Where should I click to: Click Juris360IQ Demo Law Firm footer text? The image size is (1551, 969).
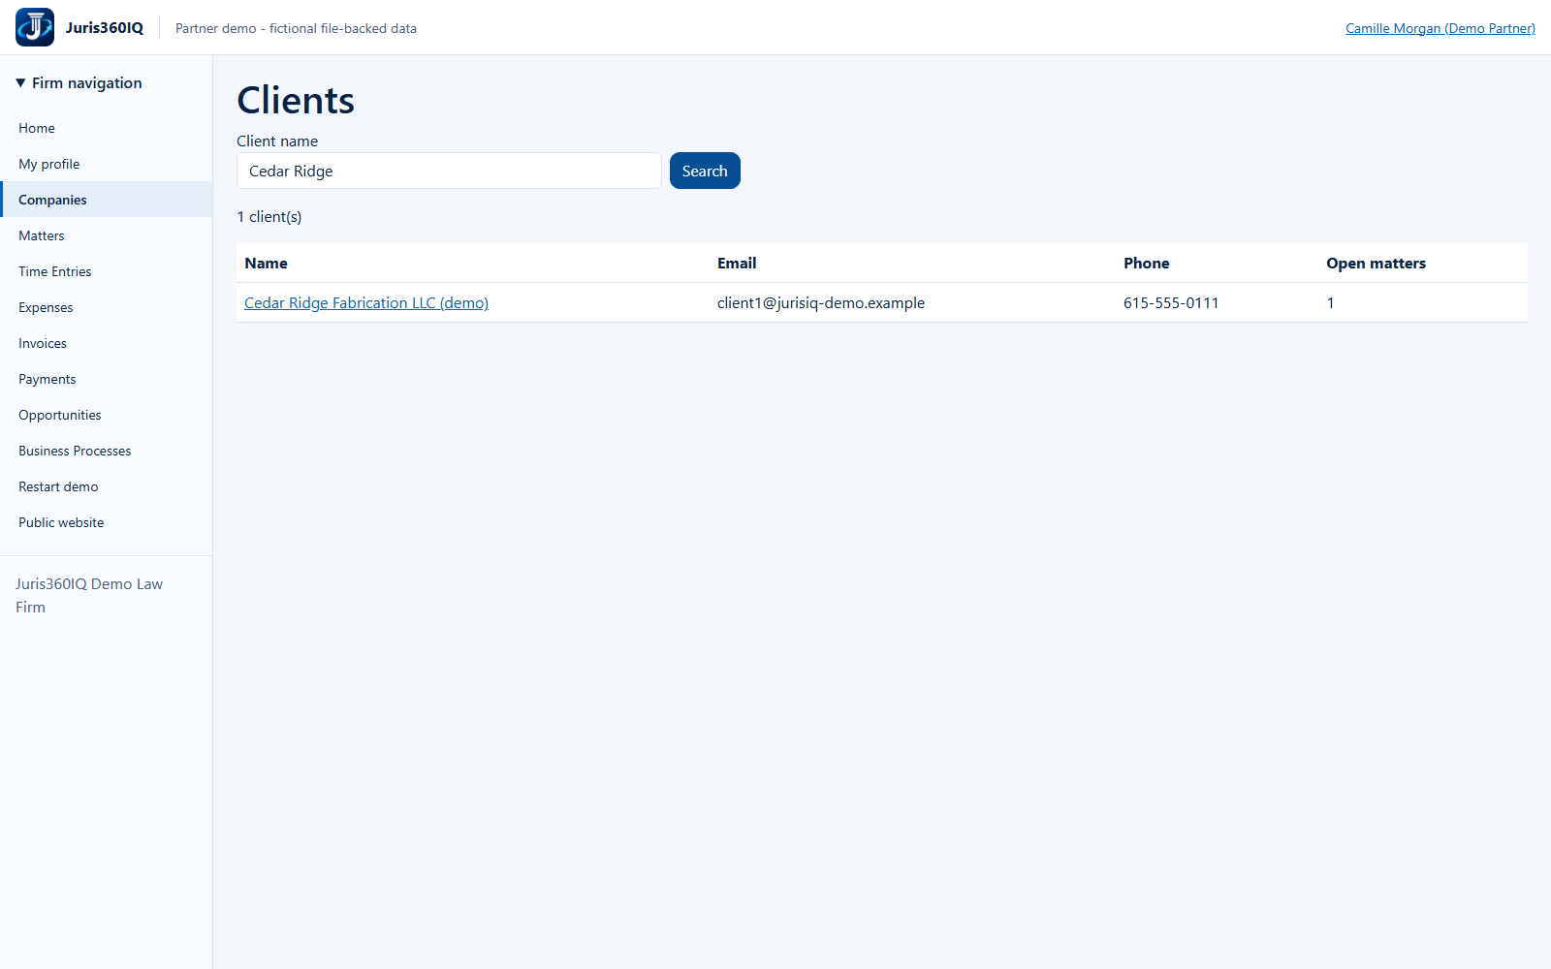(89, 596)
